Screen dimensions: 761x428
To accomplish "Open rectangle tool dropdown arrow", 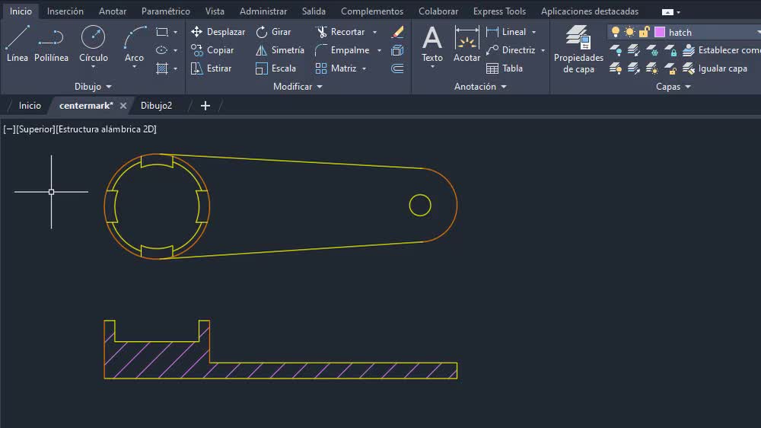I will [175, 32].
